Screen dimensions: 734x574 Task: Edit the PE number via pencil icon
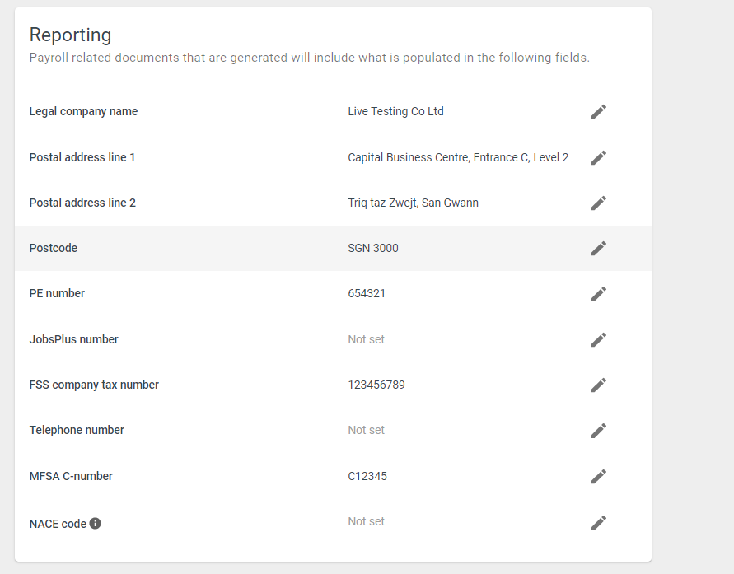[x=599, y=294]
